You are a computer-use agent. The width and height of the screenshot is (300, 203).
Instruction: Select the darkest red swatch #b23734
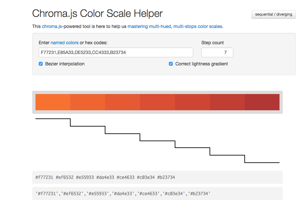pos(262,102)
